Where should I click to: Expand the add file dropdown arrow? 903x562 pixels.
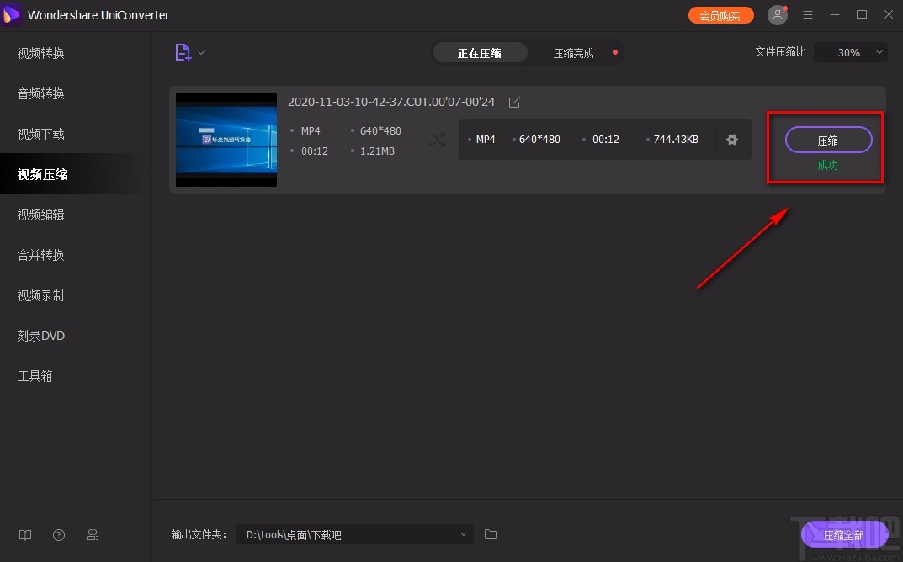(x=199, y=51)
